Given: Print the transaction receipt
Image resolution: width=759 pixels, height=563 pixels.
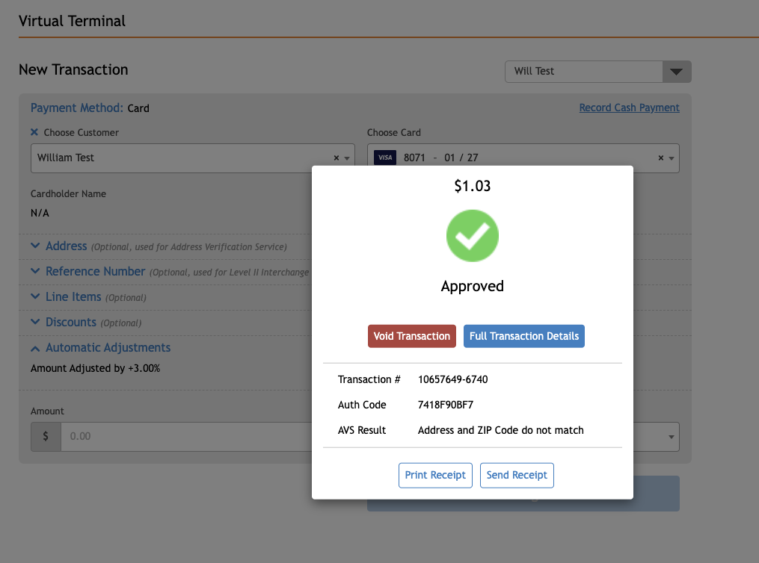Looking at the screenshot, I should 435,475.
